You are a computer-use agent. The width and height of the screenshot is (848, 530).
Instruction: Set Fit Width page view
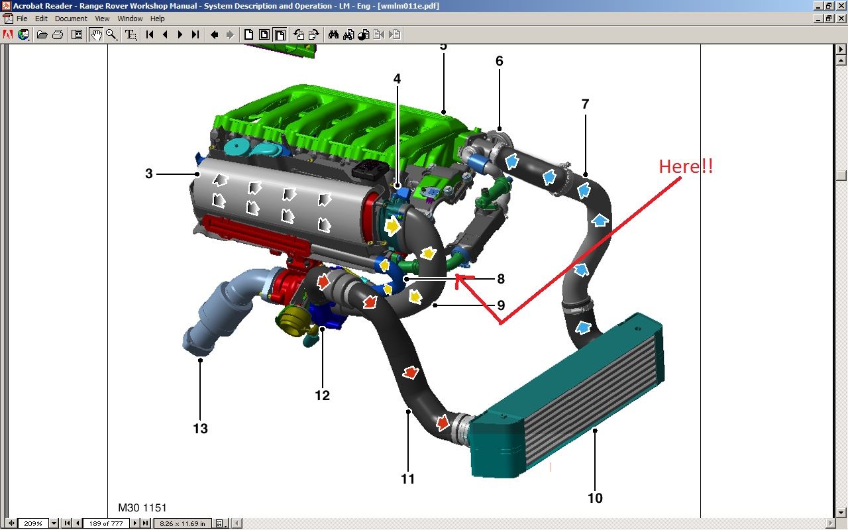[x=280, y=34]
